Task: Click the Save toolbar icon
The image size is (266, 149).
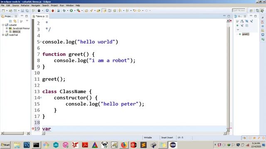Action: tap(22, 11)
